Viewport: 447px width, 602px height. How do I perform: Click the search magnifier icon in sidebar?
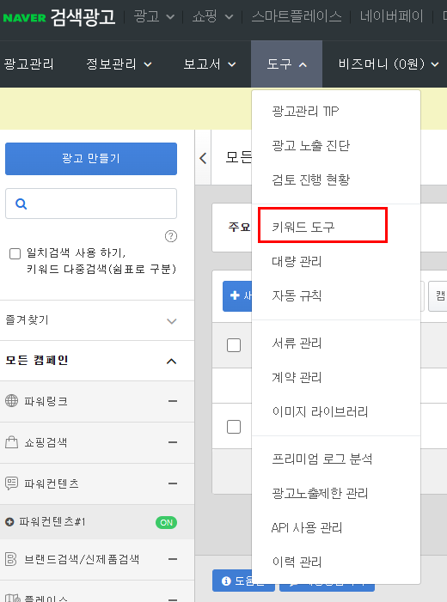coord(21,204)
